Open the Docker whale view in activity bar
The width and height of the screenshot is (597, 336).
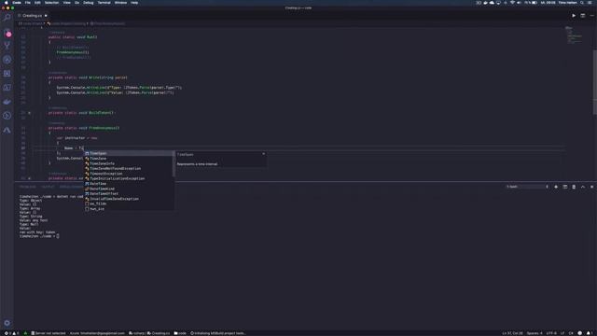[x=7, y=102]
